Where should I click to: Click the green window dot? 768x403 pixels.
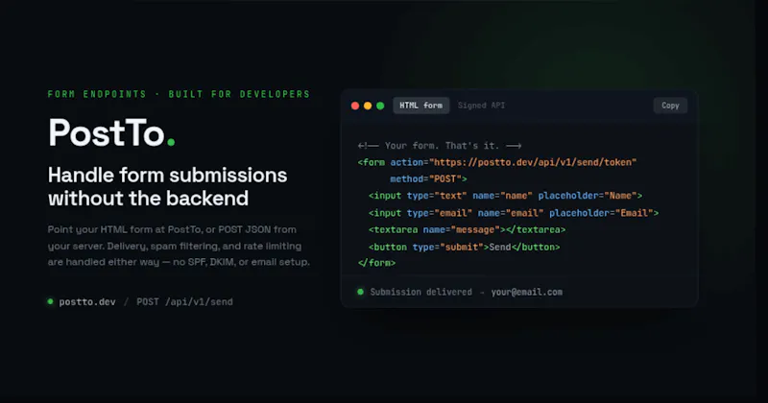380,106
